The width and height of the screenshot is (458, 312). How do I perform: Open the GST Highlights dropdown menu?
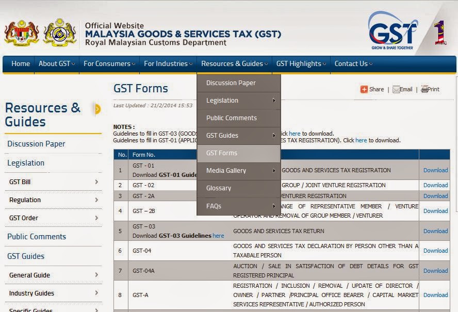[x=301, y=63]
